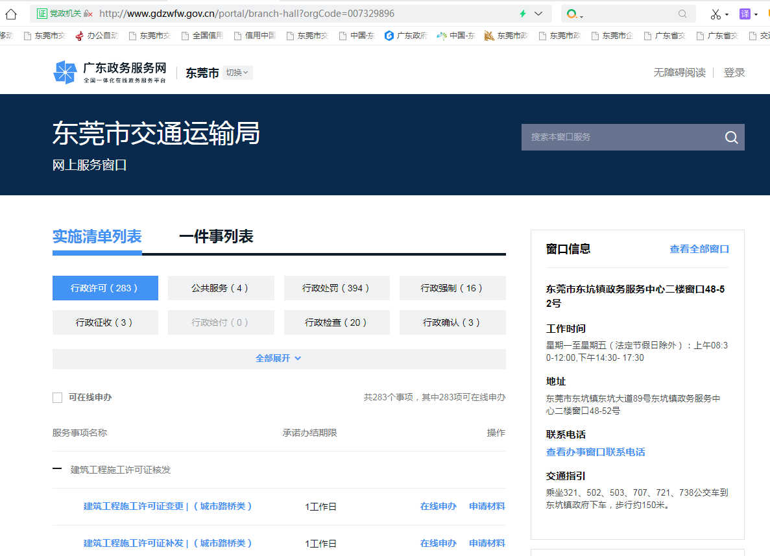The image size is (770, 556).
Task: Open 建筑工程施工许可证变更 (城市路桥类) item
Action: coord(167,507)
